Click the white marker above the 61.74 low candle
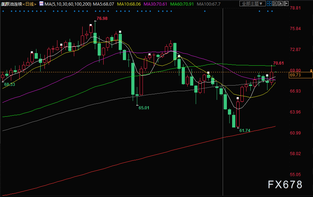Image resolution: width=313 pixels, height=197 pixels. point(238,98)
